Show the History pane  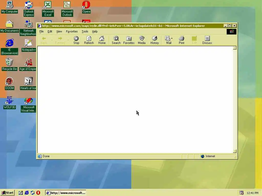click(x=155, y=40)
